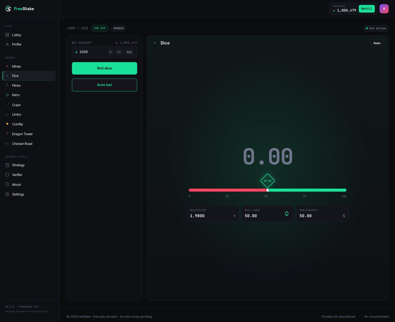Click the red portion of slider
Image resolution: width=395 pixels, height=322 pixels.
click(x=227, y=190)
